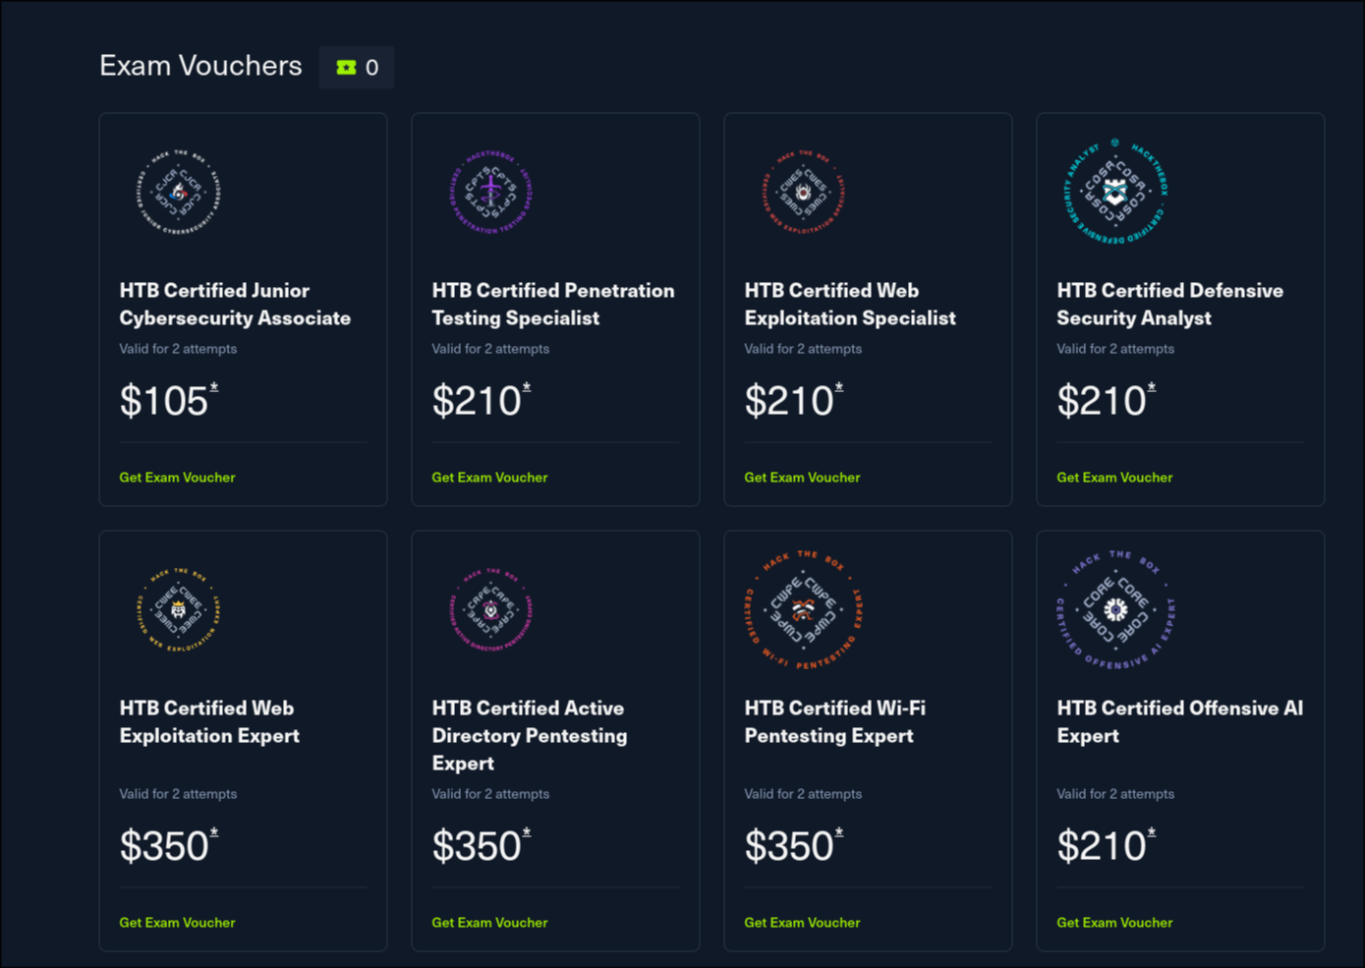Click title 'HTB Certified Active Directory Pentesting Expert'
Screen dimensions: 1365x968
[x=530, y=736]
